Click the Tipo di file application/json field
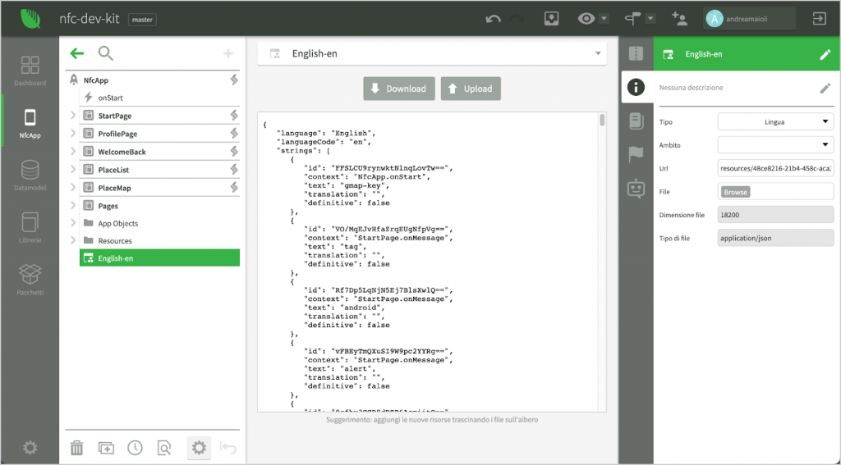Screen dimensions: 841x465 click(x=775, y=238)
